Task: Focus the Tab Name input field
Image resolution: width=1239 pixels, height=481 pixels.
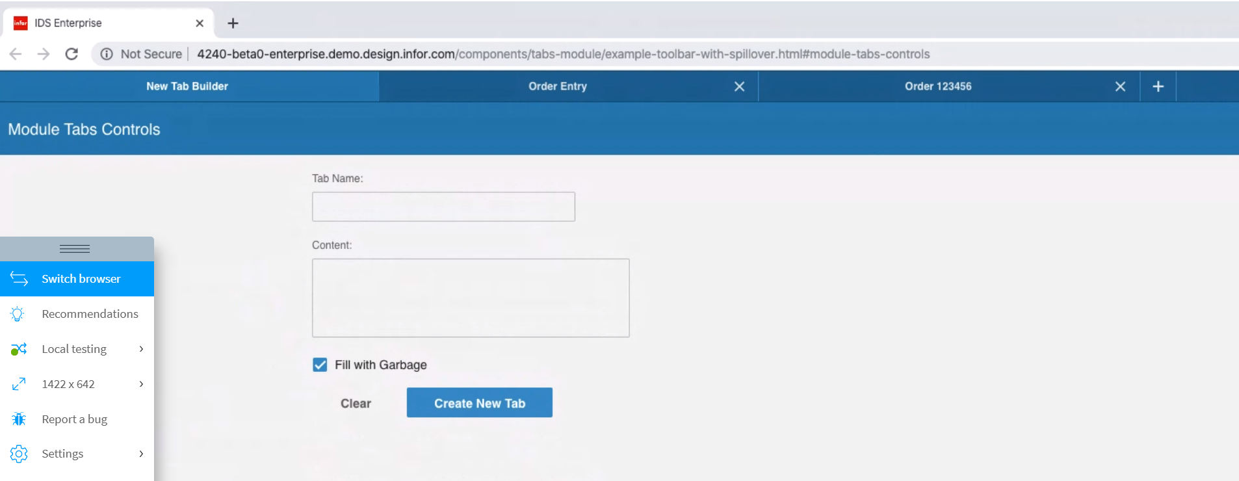Action: 443,207
